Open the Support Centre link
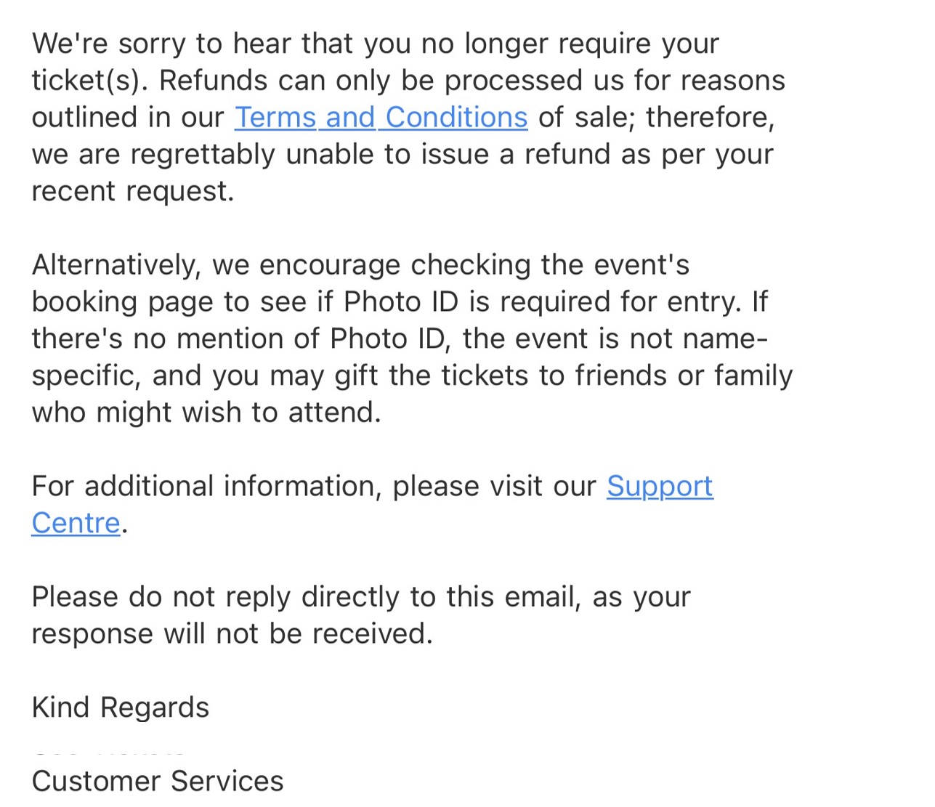Screen dimensions: 935x807 coord(659,487)
